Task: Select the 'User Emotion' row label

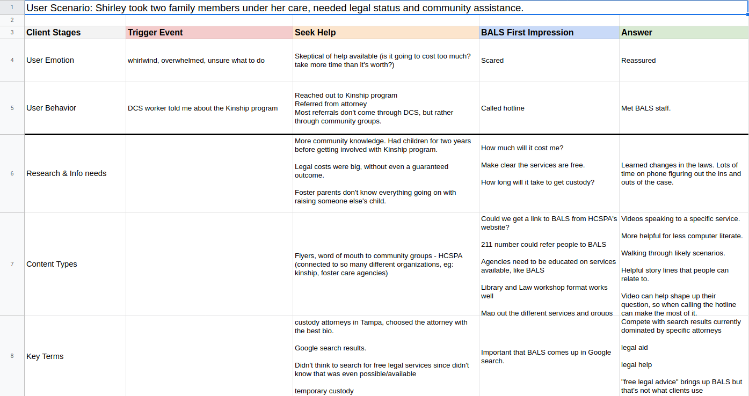Action: [x=75, y=61]
